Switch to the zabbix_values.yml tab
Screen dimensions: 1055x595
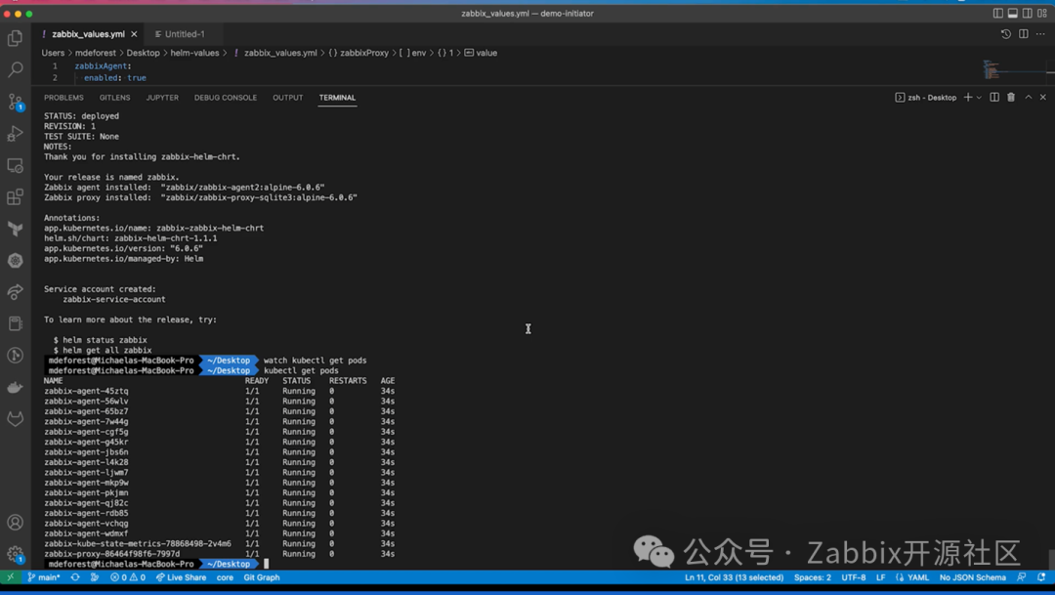[x=88, y=33]
